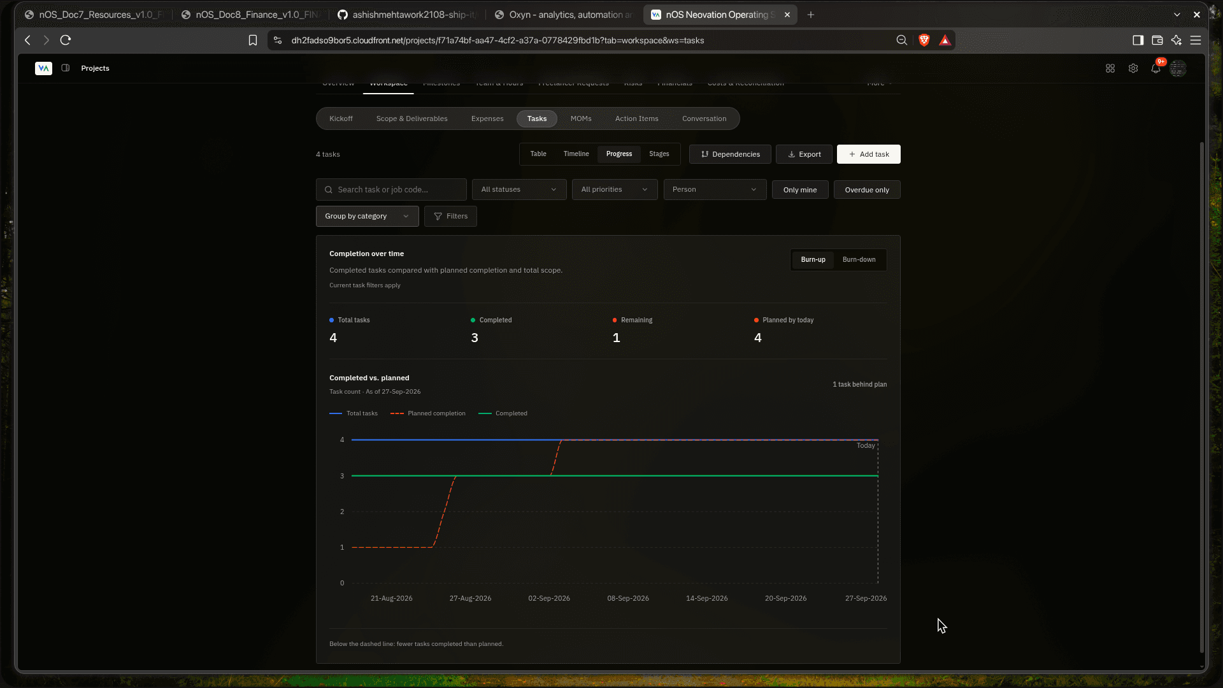Open the browser sidebar panel icon
This screenshot has width=1223, height=688.
(x=1138, y=40)
